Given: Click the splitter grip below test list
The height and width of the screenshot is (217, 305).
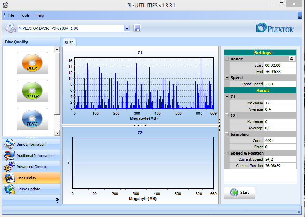Looking at the screenshot, I should coord(31,137).
